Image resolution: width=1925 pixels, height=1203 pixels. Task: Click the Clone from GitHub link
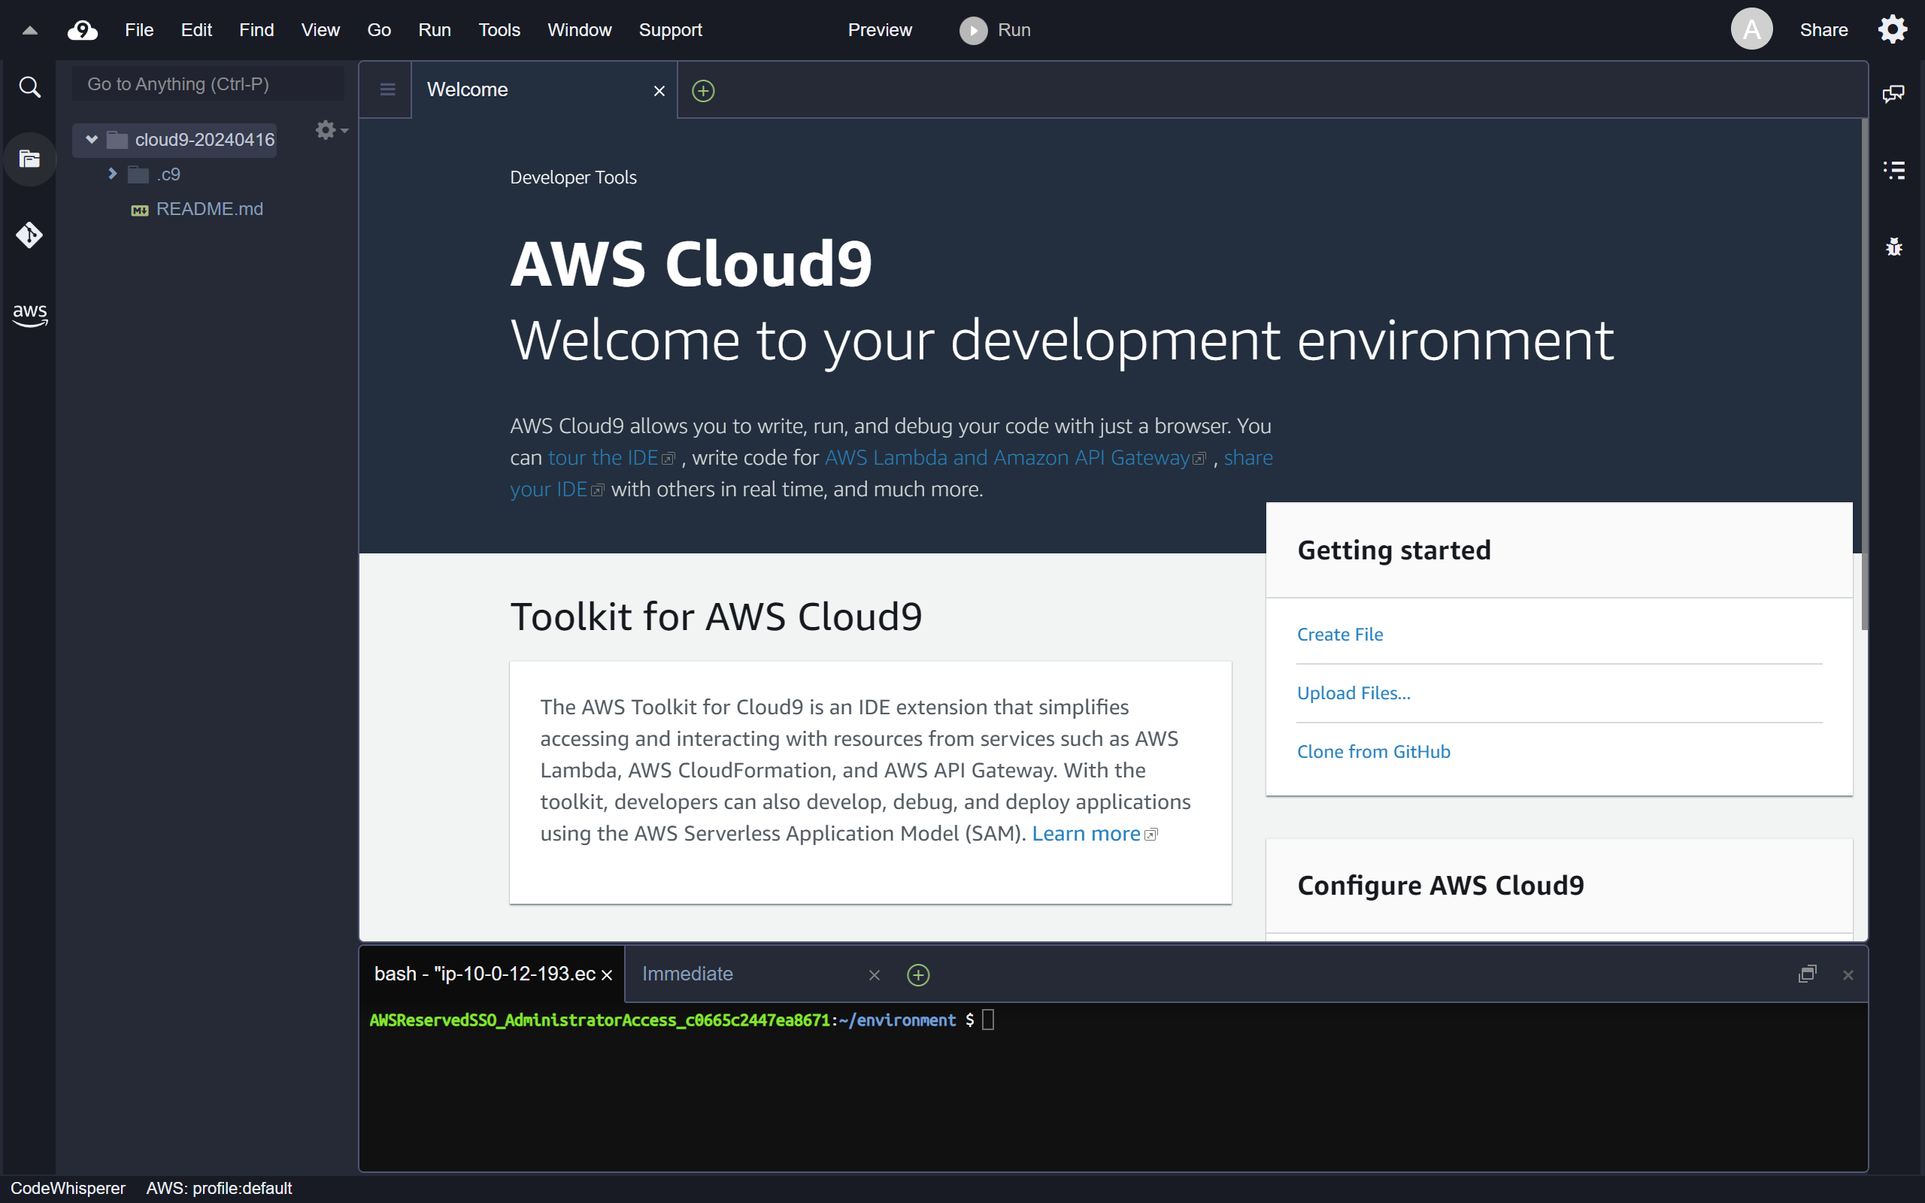pos(1374,751)
